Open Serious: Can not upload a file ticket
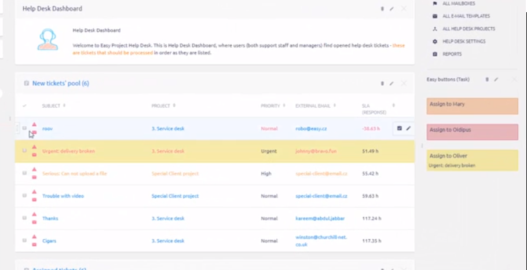Screen dimensions: 527x270 75,173
